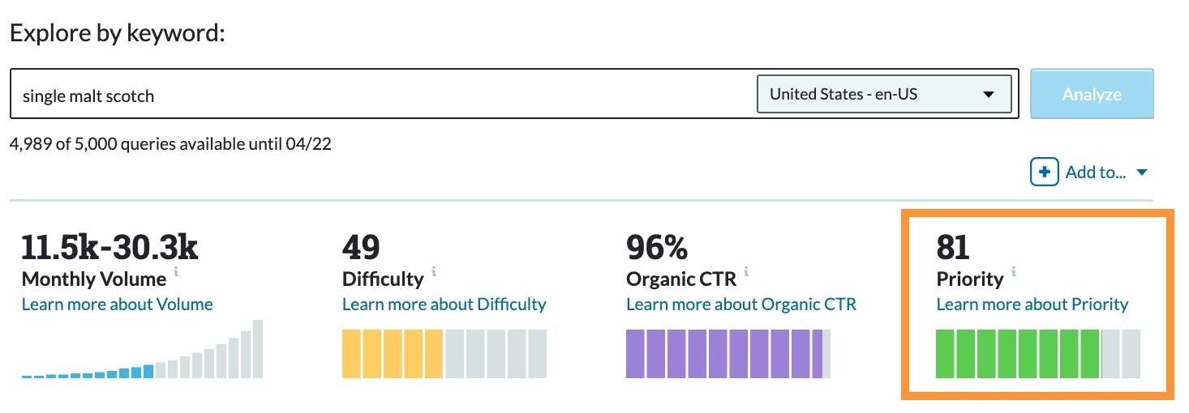The height and width of the screenshot is (413, 1189).
Task: Visit Learn more about Organic CTR link
Action: (740, 304)
